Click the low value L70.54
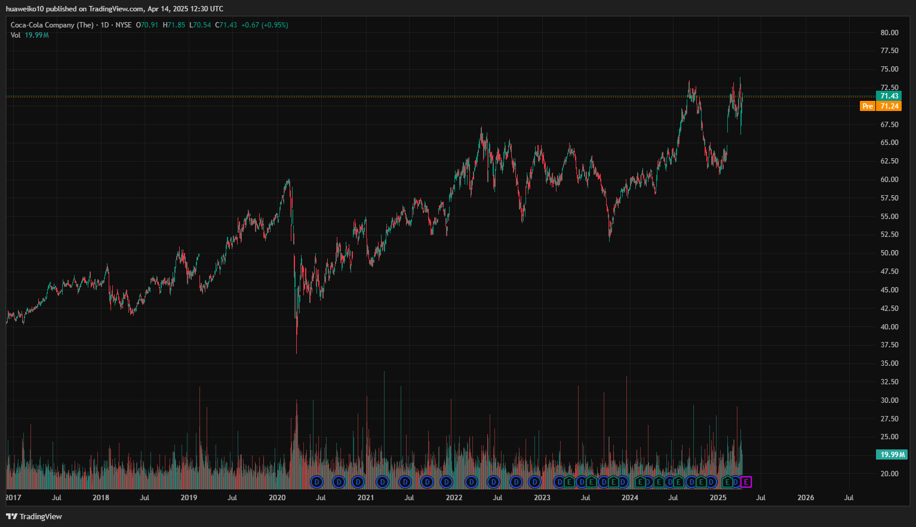Viewport: 916px width, 527px height. click(x=200, y=25)
